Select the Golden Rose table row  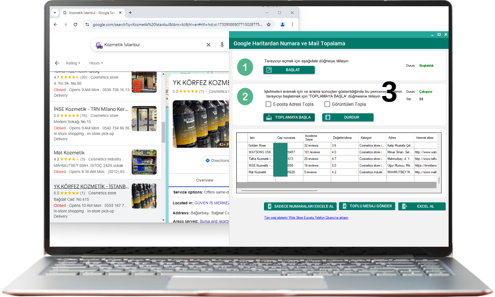click(337, 146)
